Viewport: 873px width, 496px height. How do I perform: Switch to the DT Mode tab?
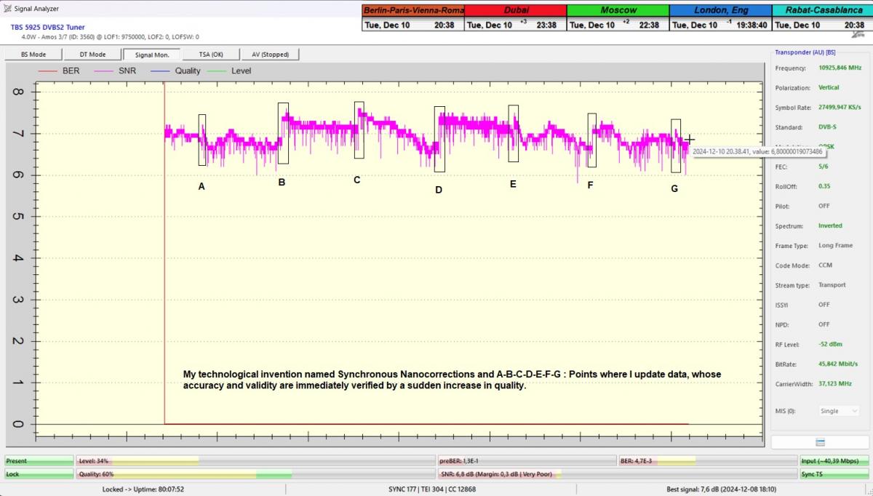pos(92,55)
